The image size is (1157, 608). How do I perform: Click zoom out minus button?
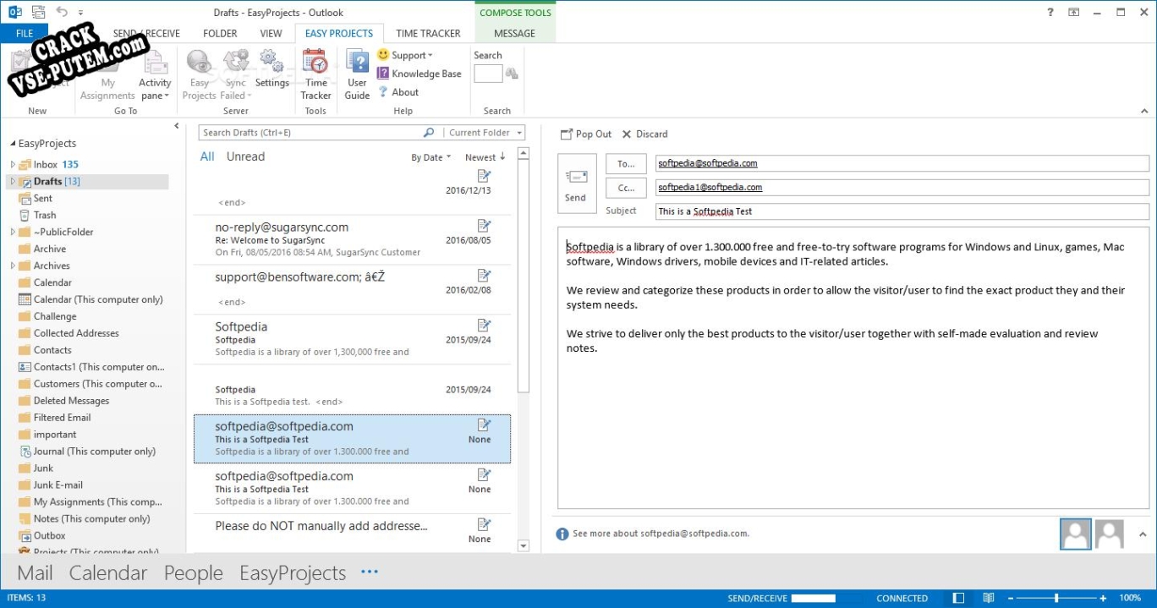tap(1012, 598)
